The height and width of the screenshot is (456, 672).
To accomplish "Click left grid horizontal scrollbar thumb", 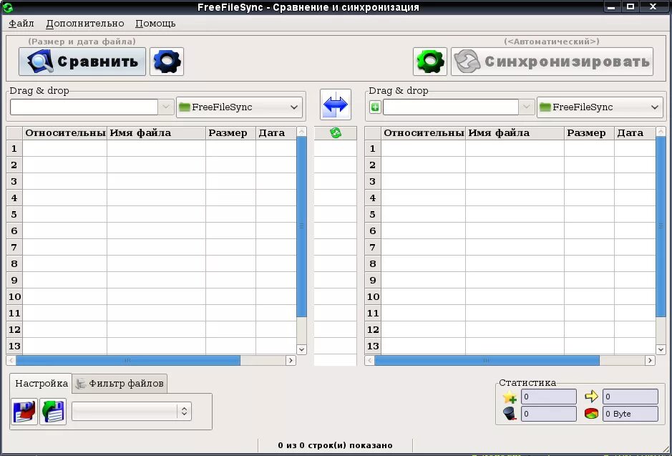I will point(127,360).
